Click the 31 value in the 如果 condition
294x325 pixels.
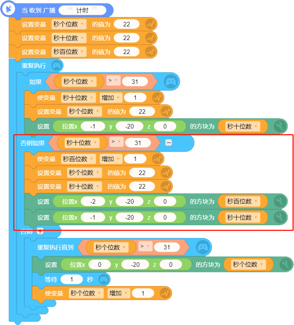(x=135, y=82)
